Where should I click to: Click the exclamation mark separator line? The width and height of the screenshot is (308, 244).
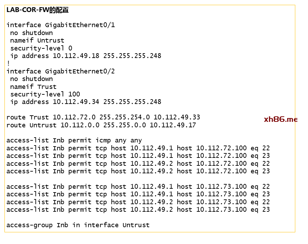pos(8,63)
